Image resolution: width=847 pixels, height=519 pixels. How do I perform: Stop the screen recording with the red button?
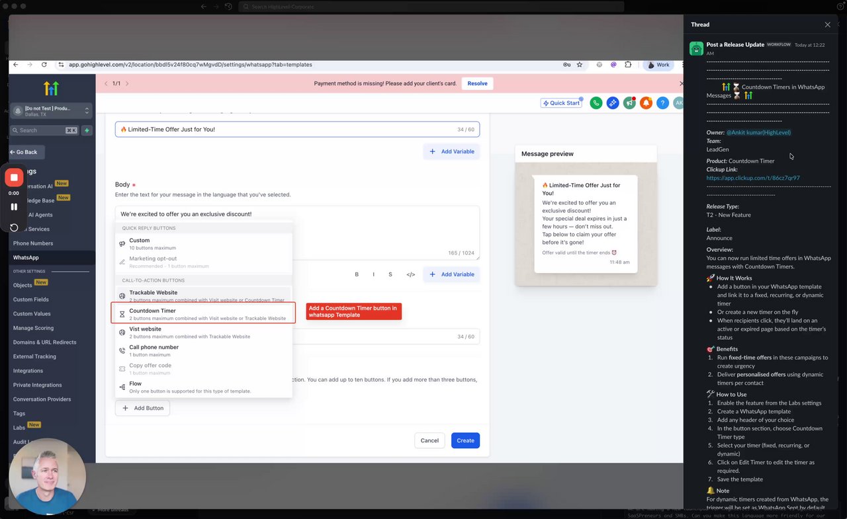click(14, 177)
